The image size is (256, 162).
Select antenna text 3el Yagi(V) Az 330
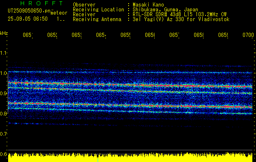tap(159, 19)
